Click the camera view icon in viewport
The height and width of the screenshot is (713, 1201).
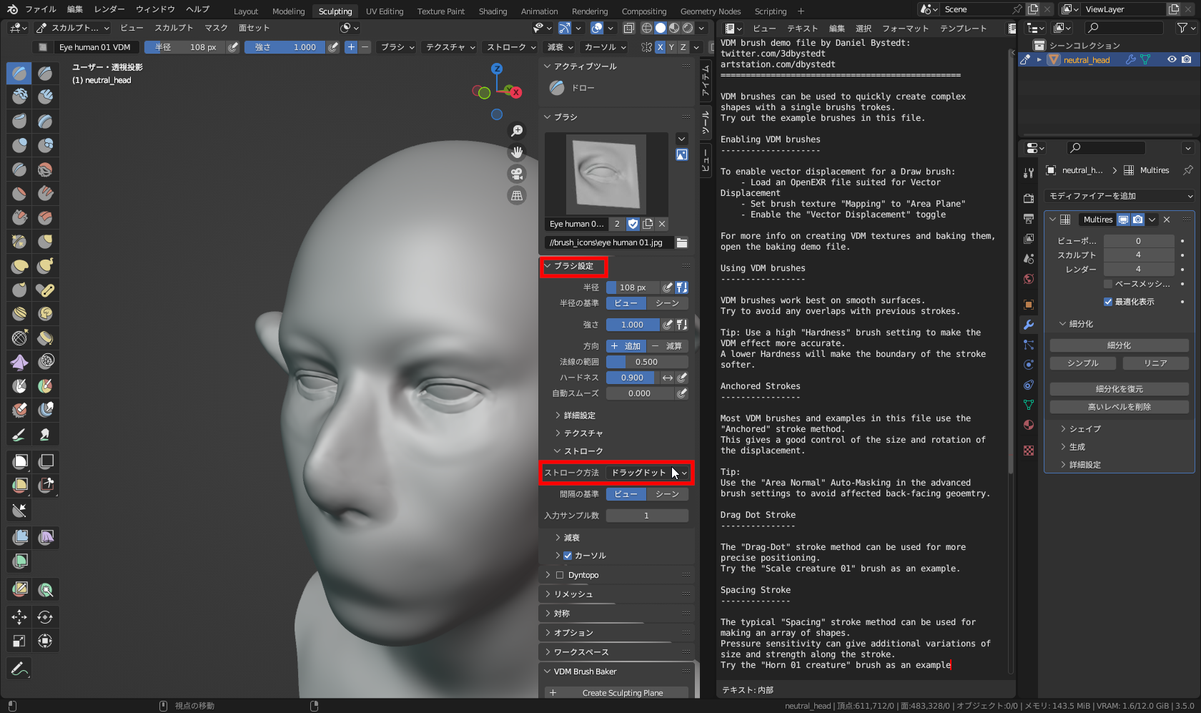click(516, 174)
